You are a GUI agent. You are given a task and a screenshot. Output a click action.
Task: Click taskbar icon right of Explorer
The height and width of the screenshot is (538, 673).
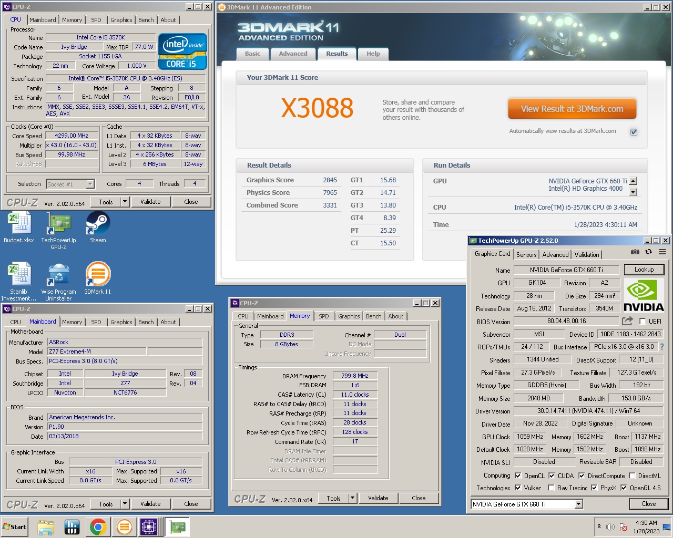click(x=72, y=527)
